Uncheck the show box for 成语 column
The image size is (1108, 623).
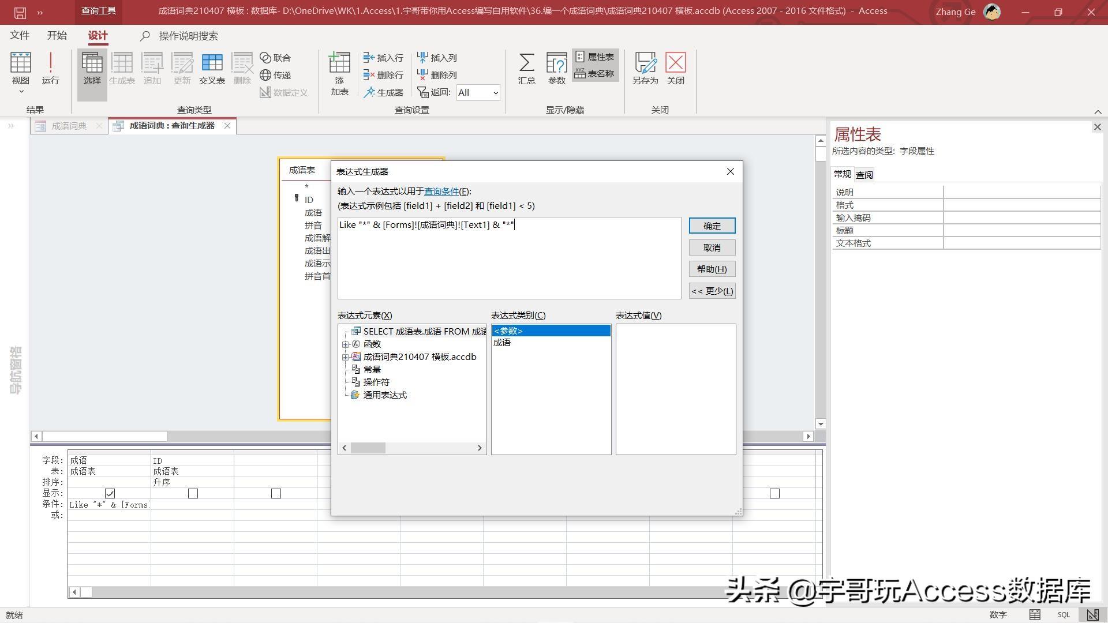[110, 493]
